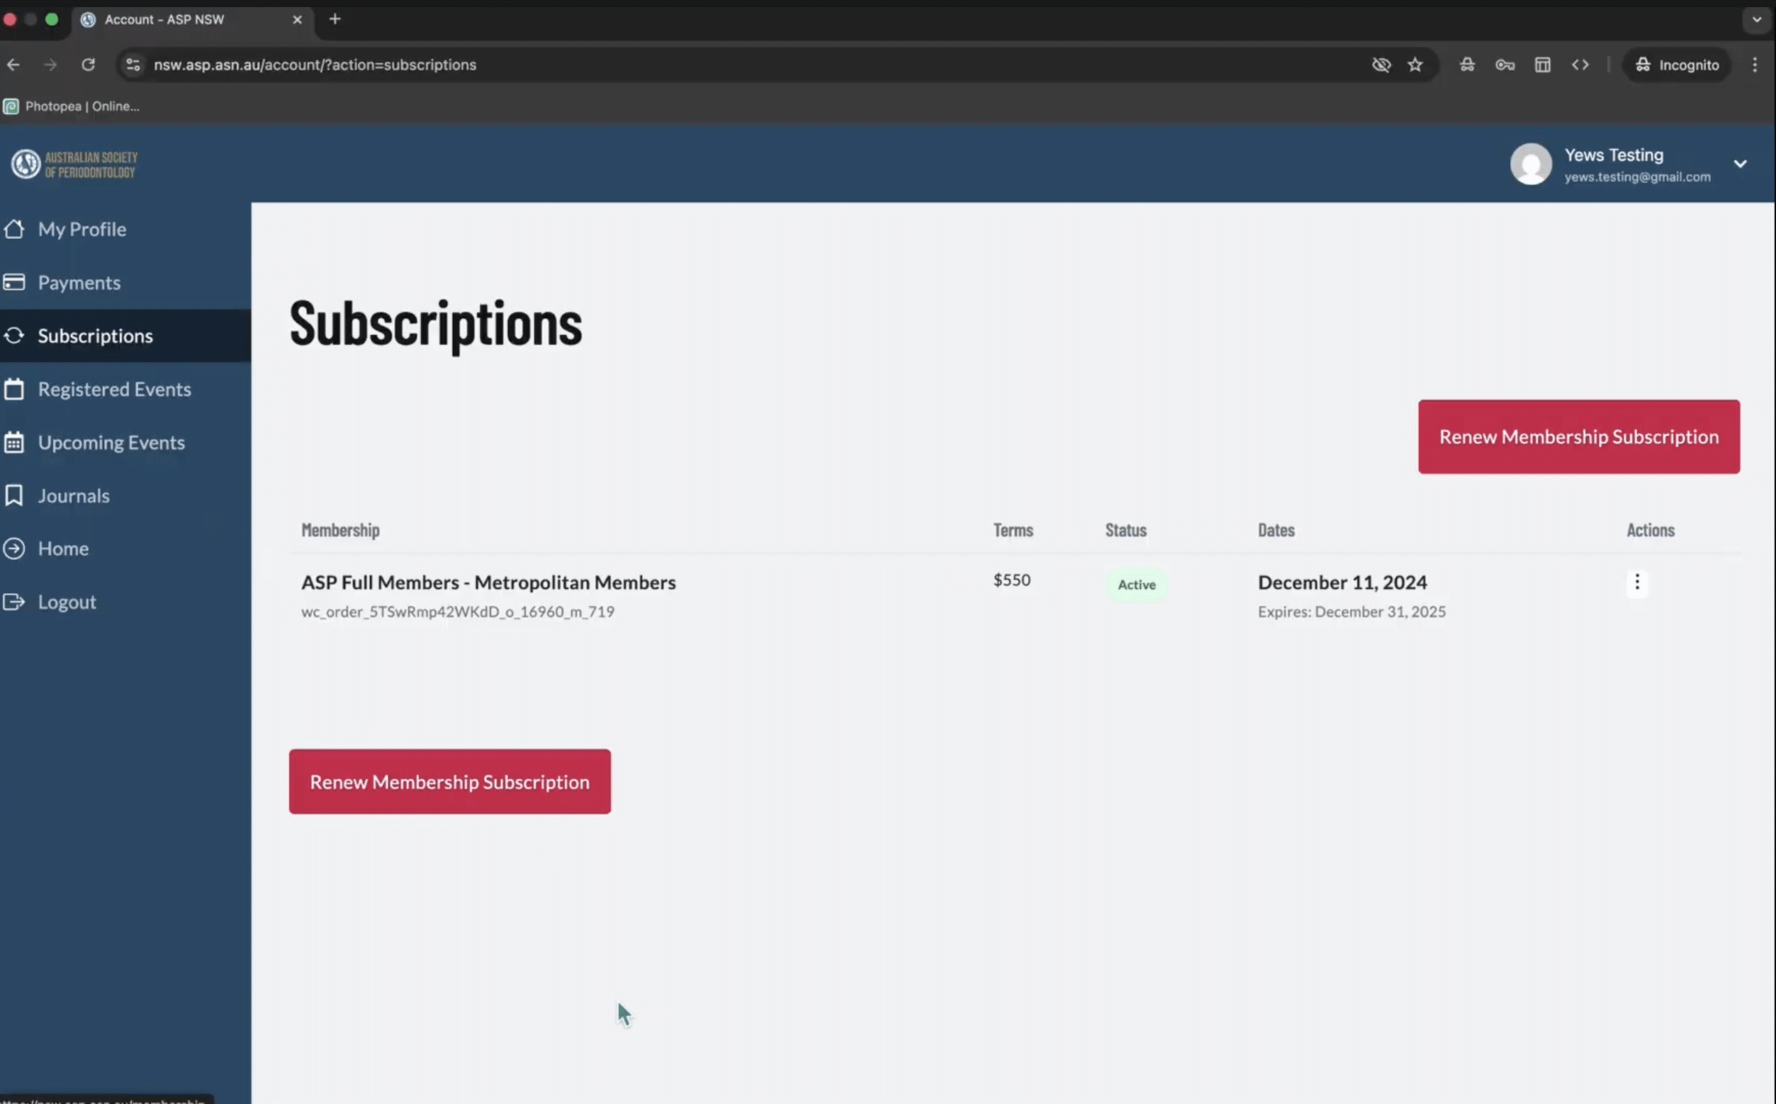Viewport: 1776px width, 1104px height.
Task: Open the site information icon in address bar
Action: pos(133,65)
